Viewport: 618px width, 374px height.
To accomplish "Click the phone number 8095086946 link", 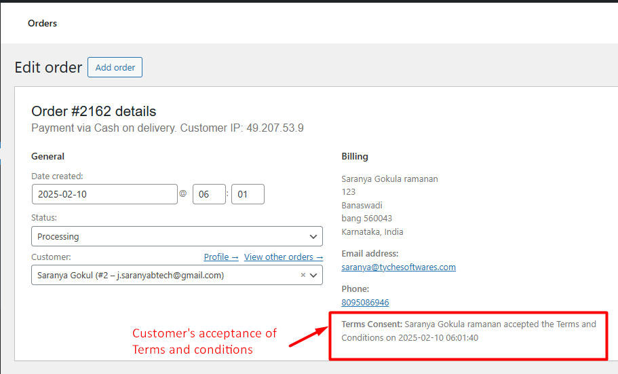I will (365, 302).
